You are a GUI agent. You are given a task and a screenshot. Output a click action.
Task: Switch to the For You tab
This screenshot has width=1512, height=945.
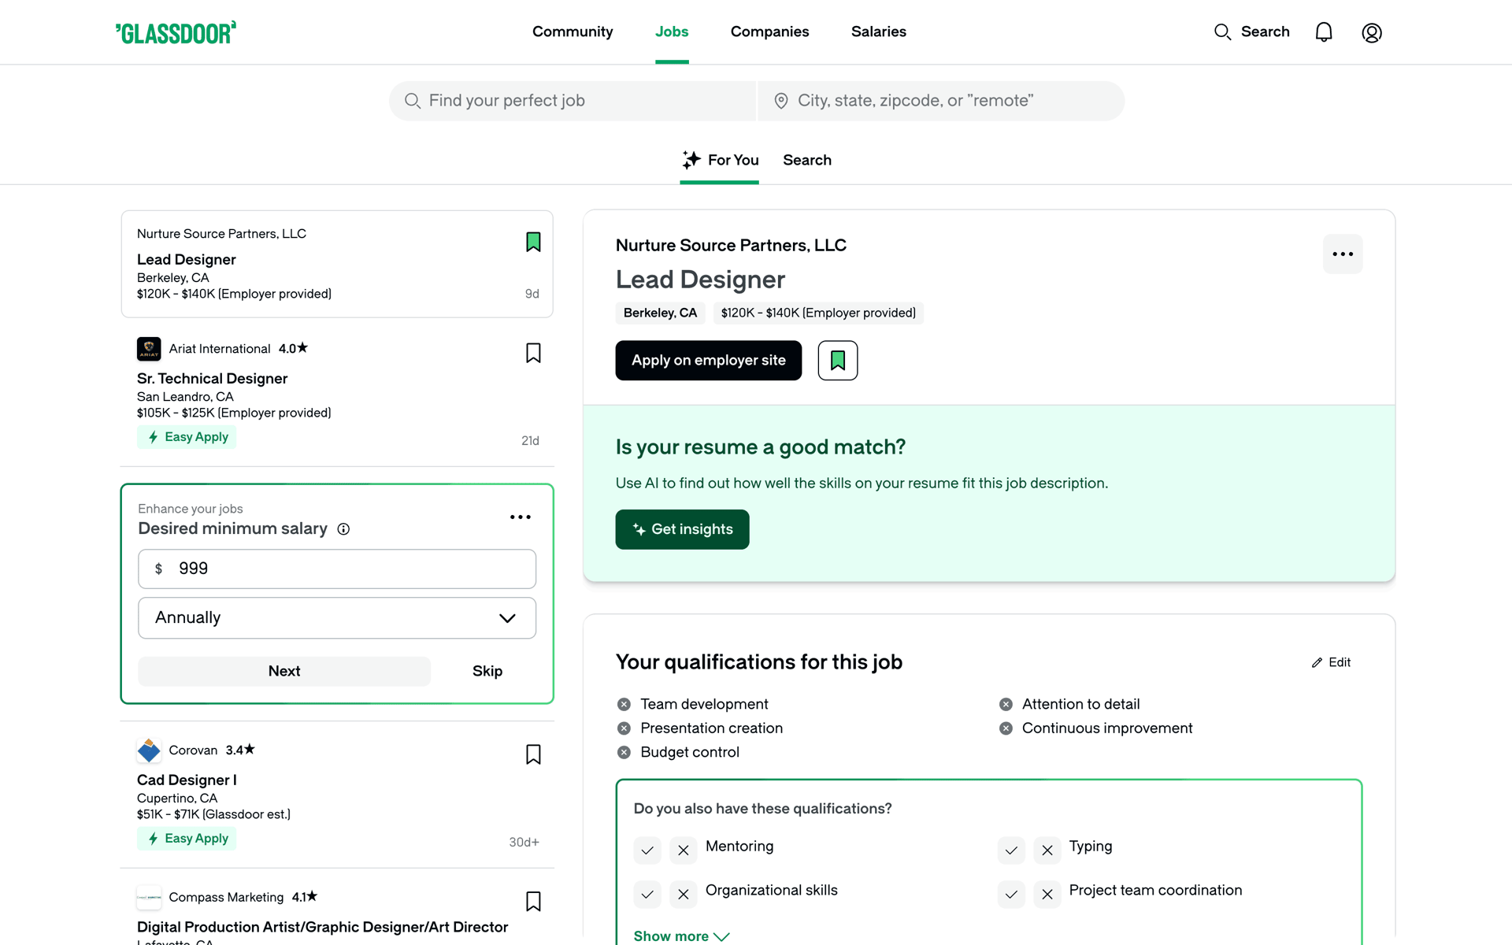[720, 160]
